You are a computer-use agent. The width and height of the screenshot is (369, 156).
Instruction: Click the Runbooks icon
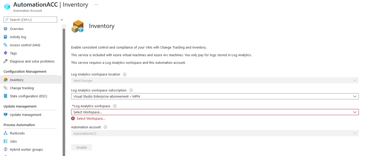(x=6, y=133)
